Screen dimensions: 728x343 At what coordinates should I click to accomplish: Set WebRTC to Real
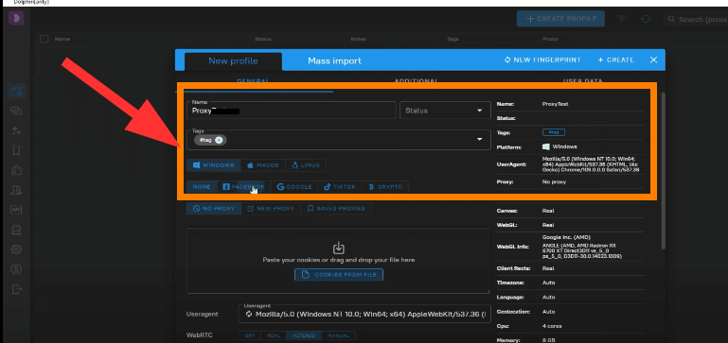point(274,335)
